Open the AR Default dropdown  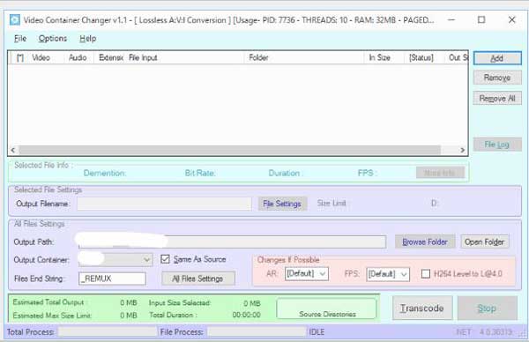[x=307, y=273]
